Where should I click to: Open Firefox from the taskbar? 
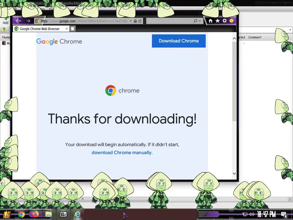tap(35, 214)
